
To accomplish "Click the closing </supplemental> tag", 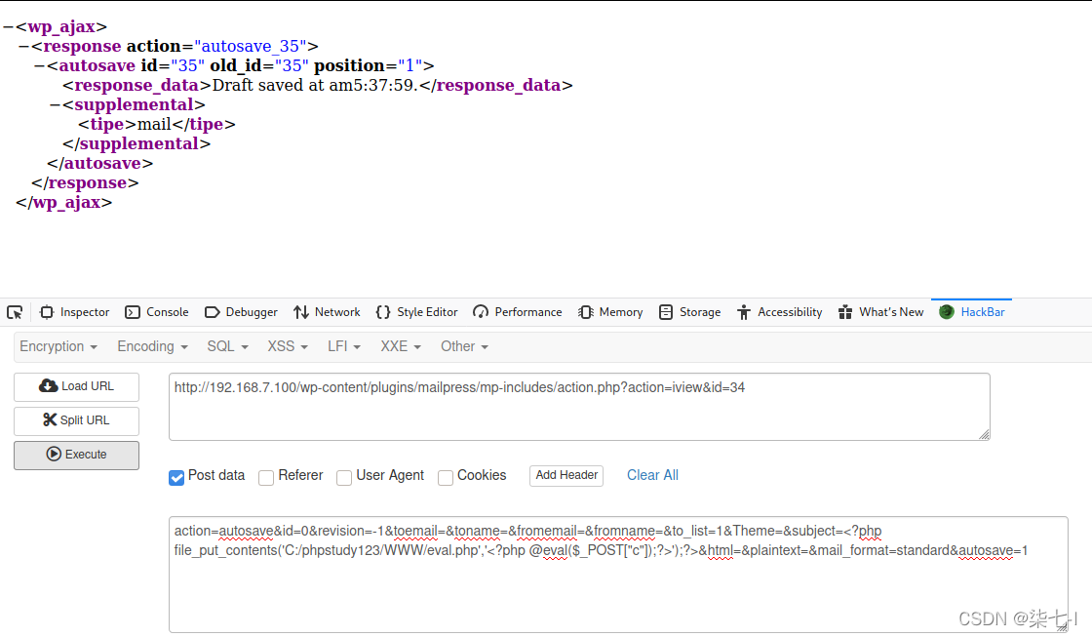I will point(136,143).
